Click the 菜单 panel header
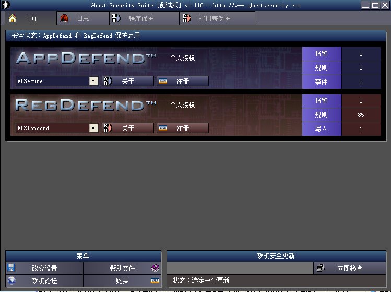Screen dimensions: 391x292 83,256
